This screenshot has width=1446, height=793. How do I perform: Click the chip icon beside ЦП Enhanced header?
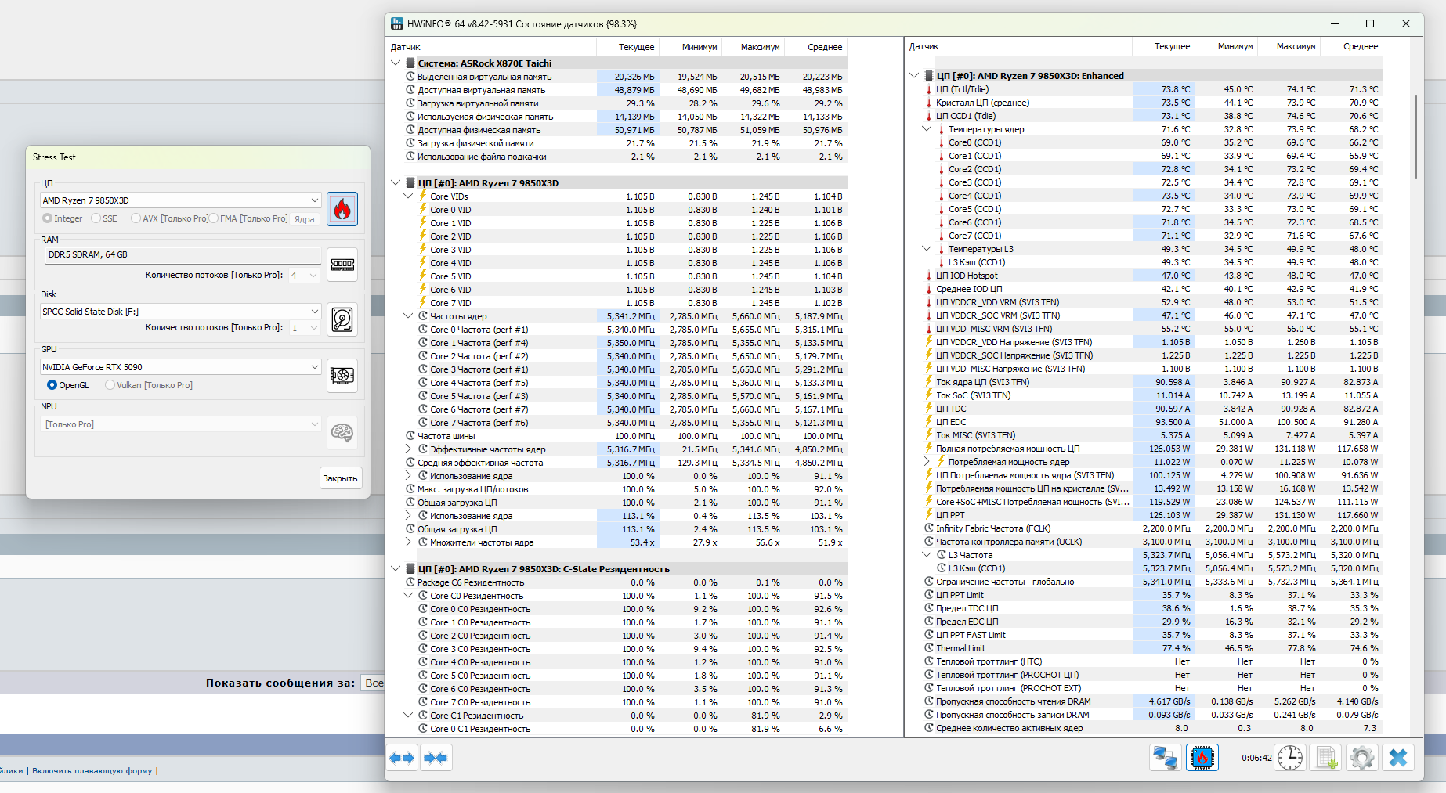point(929,76)
